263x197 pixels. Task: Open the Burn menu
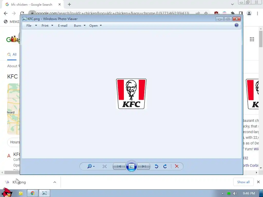(x=77, y=25)
